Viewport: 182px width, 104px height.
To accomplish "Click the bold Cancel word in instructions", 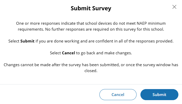I will [69, 53].
